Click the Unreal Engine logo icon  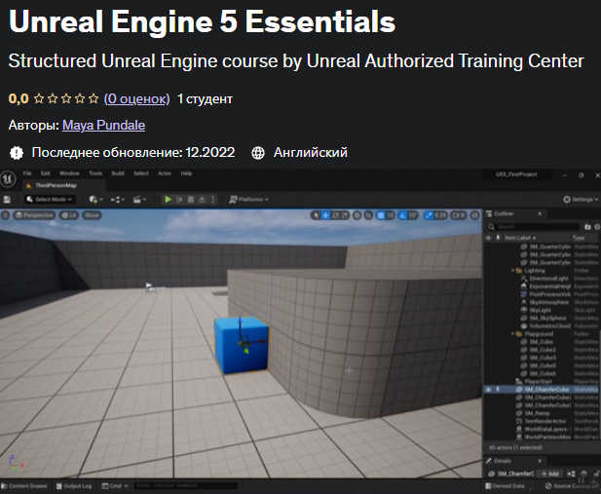pos(8,180)
